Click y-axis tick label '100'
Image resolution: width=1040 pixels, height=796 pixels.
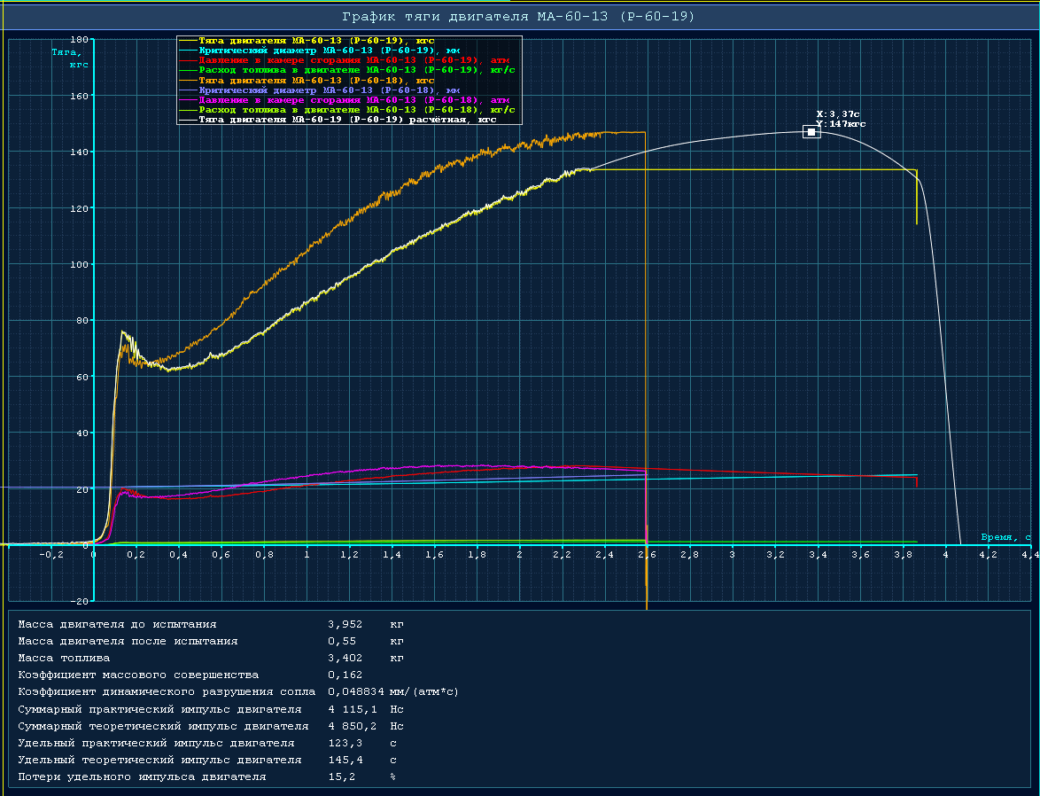tap(79, 265)
